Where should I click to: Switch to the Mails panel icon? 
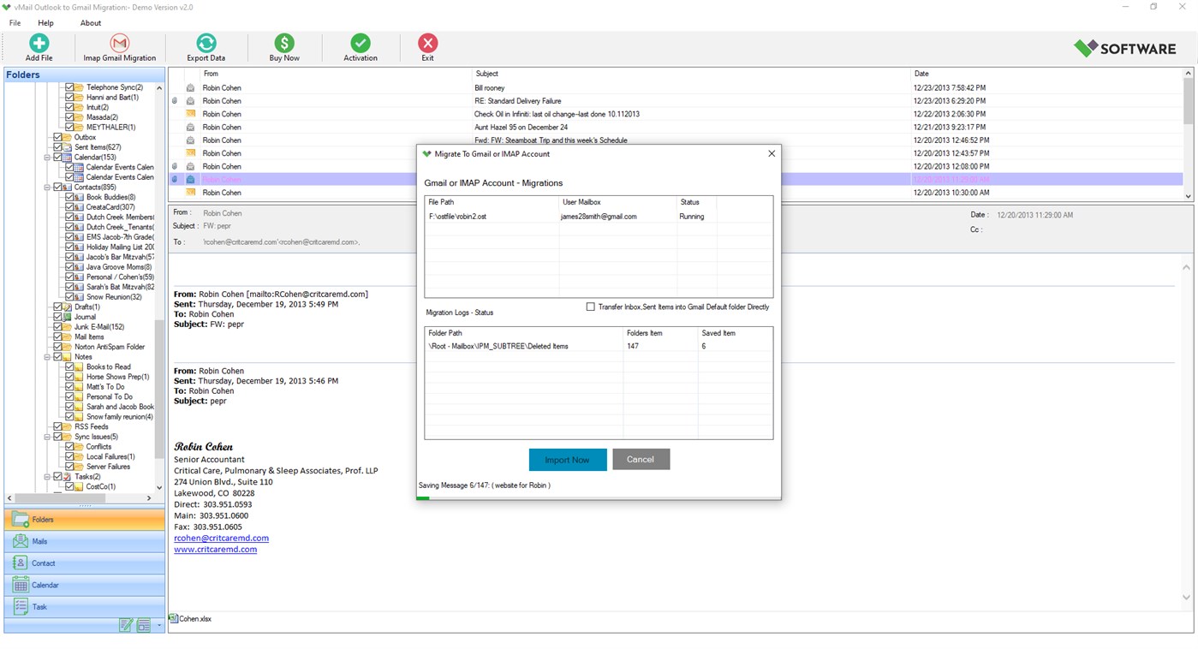point(19,540)
